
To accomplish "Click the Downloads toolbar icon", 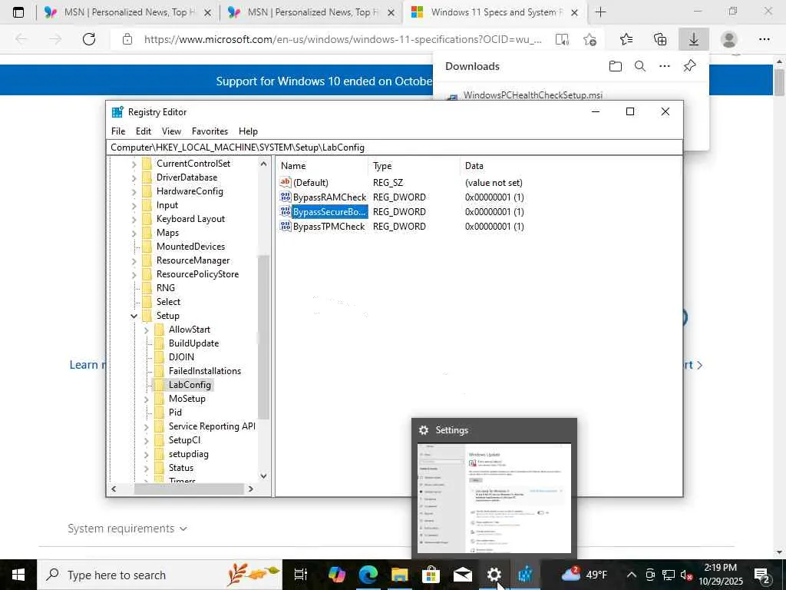I will tap(694, 39).
